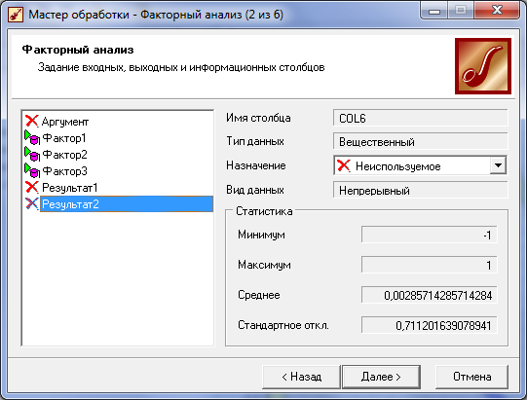Click the input icon beside Фактор3

pos(32,170)
